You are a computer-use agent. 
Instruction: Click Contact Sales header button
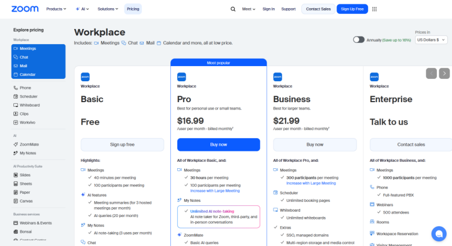click(318, 9)
